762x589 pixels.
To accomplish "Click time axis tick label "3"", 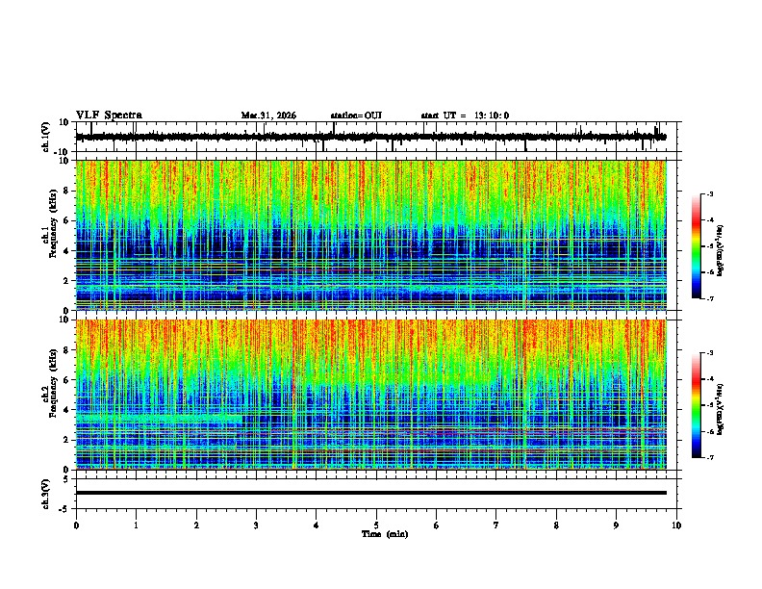I will pos(256,525).
